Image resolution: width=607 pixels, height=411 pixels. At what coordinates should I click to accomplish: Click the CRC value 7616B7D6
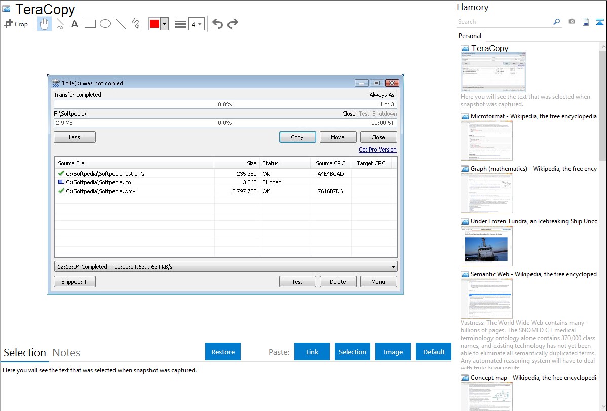click(330, 191)
